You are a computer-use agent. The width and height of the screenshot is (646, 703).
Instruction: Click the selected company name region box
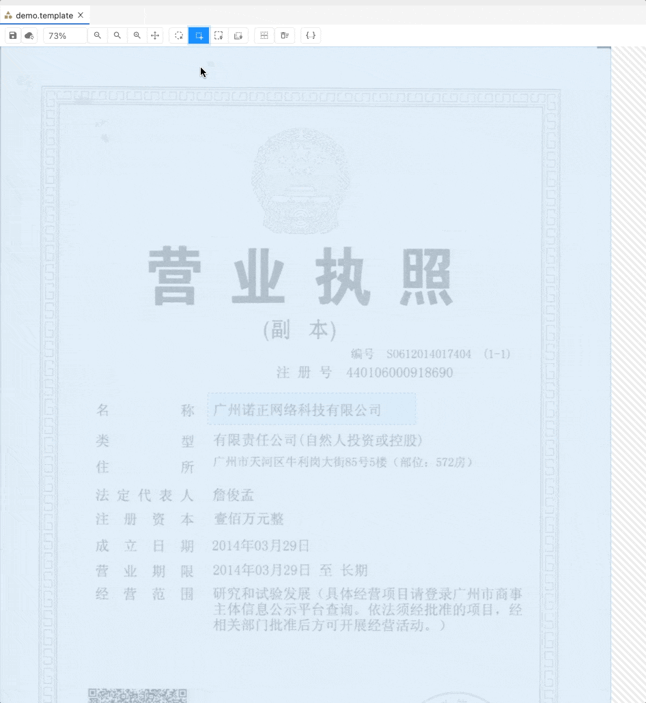[x=311, y=408]
